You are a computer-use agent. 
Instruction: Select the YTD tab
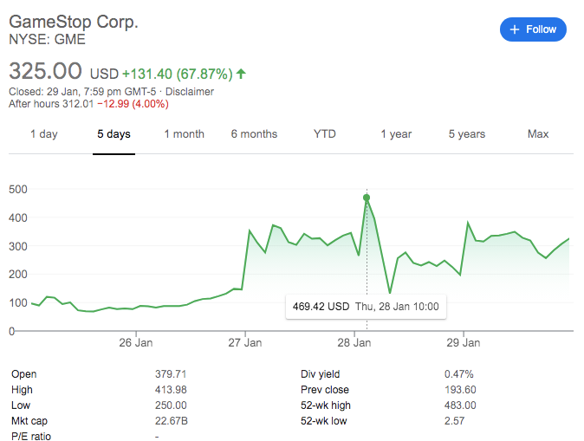tap(325, 134)
